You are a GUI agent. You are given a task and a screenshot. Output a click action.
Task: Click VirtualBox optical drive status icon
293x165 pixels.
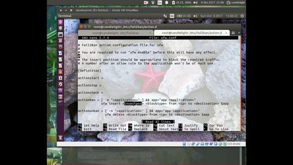pos(189,144)
